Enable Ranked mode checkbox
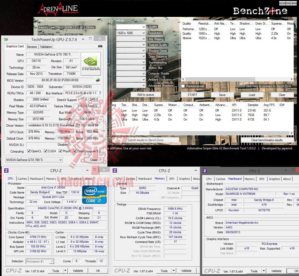The height and width of the screenshot is (276, 299). coord(183,86)
